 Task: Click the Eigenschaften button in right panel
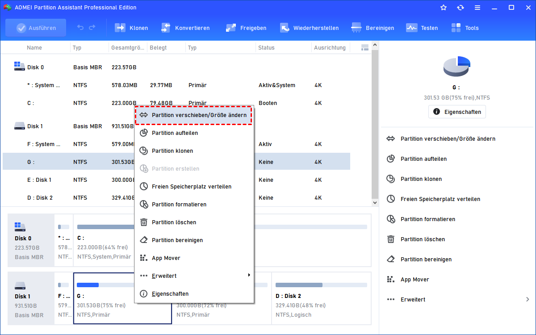pyautogui.click(x=457, y=112)
